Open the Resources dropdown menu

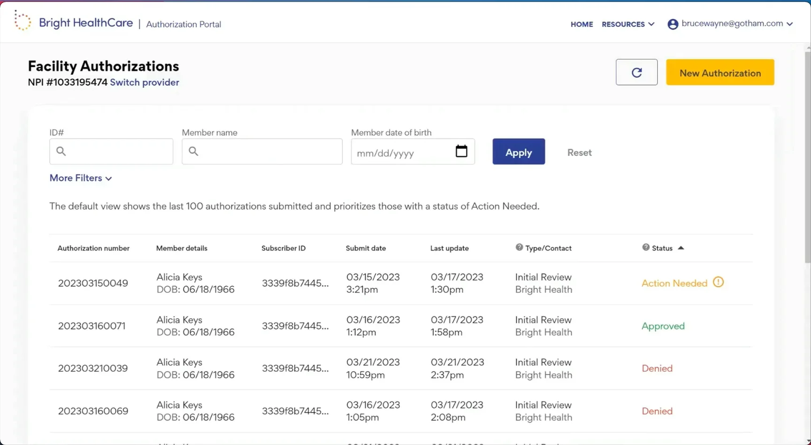[x=628, y=24]
